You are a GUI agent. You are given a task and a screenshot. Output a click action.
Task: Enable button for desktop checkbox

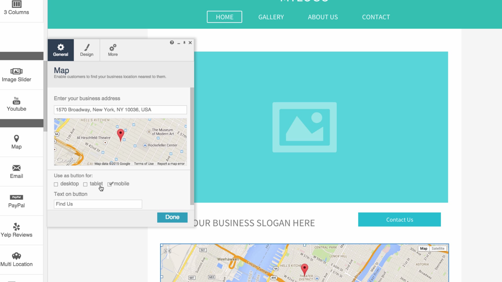click(x=56, y=184)
